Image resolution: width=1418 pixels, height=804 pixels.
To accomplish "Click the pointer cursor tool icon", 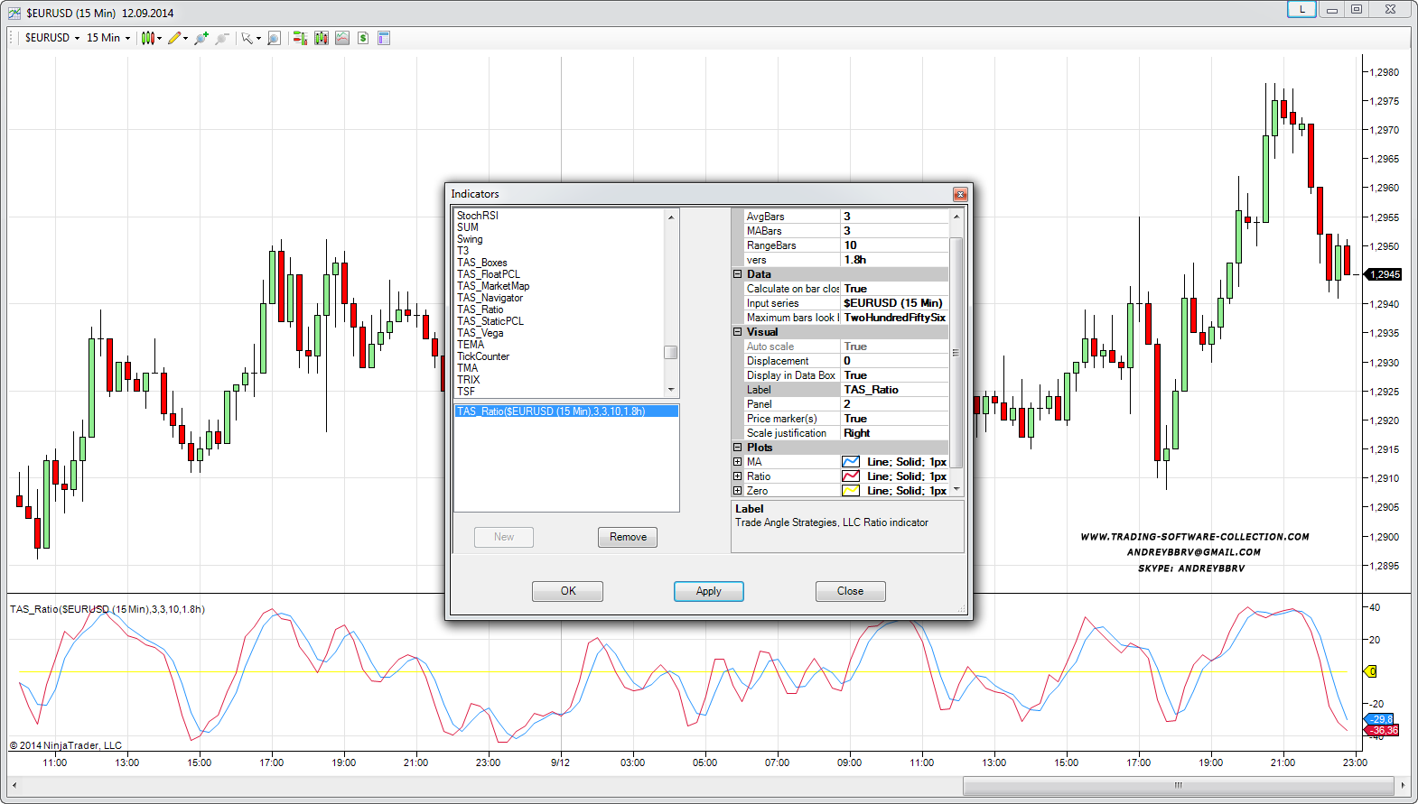I will coord(247,38).
